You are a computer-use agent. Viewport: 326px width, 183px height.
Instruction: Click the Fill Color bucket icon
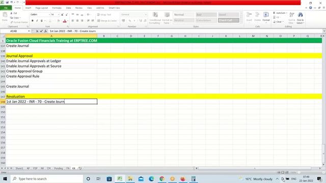point(58,21)
